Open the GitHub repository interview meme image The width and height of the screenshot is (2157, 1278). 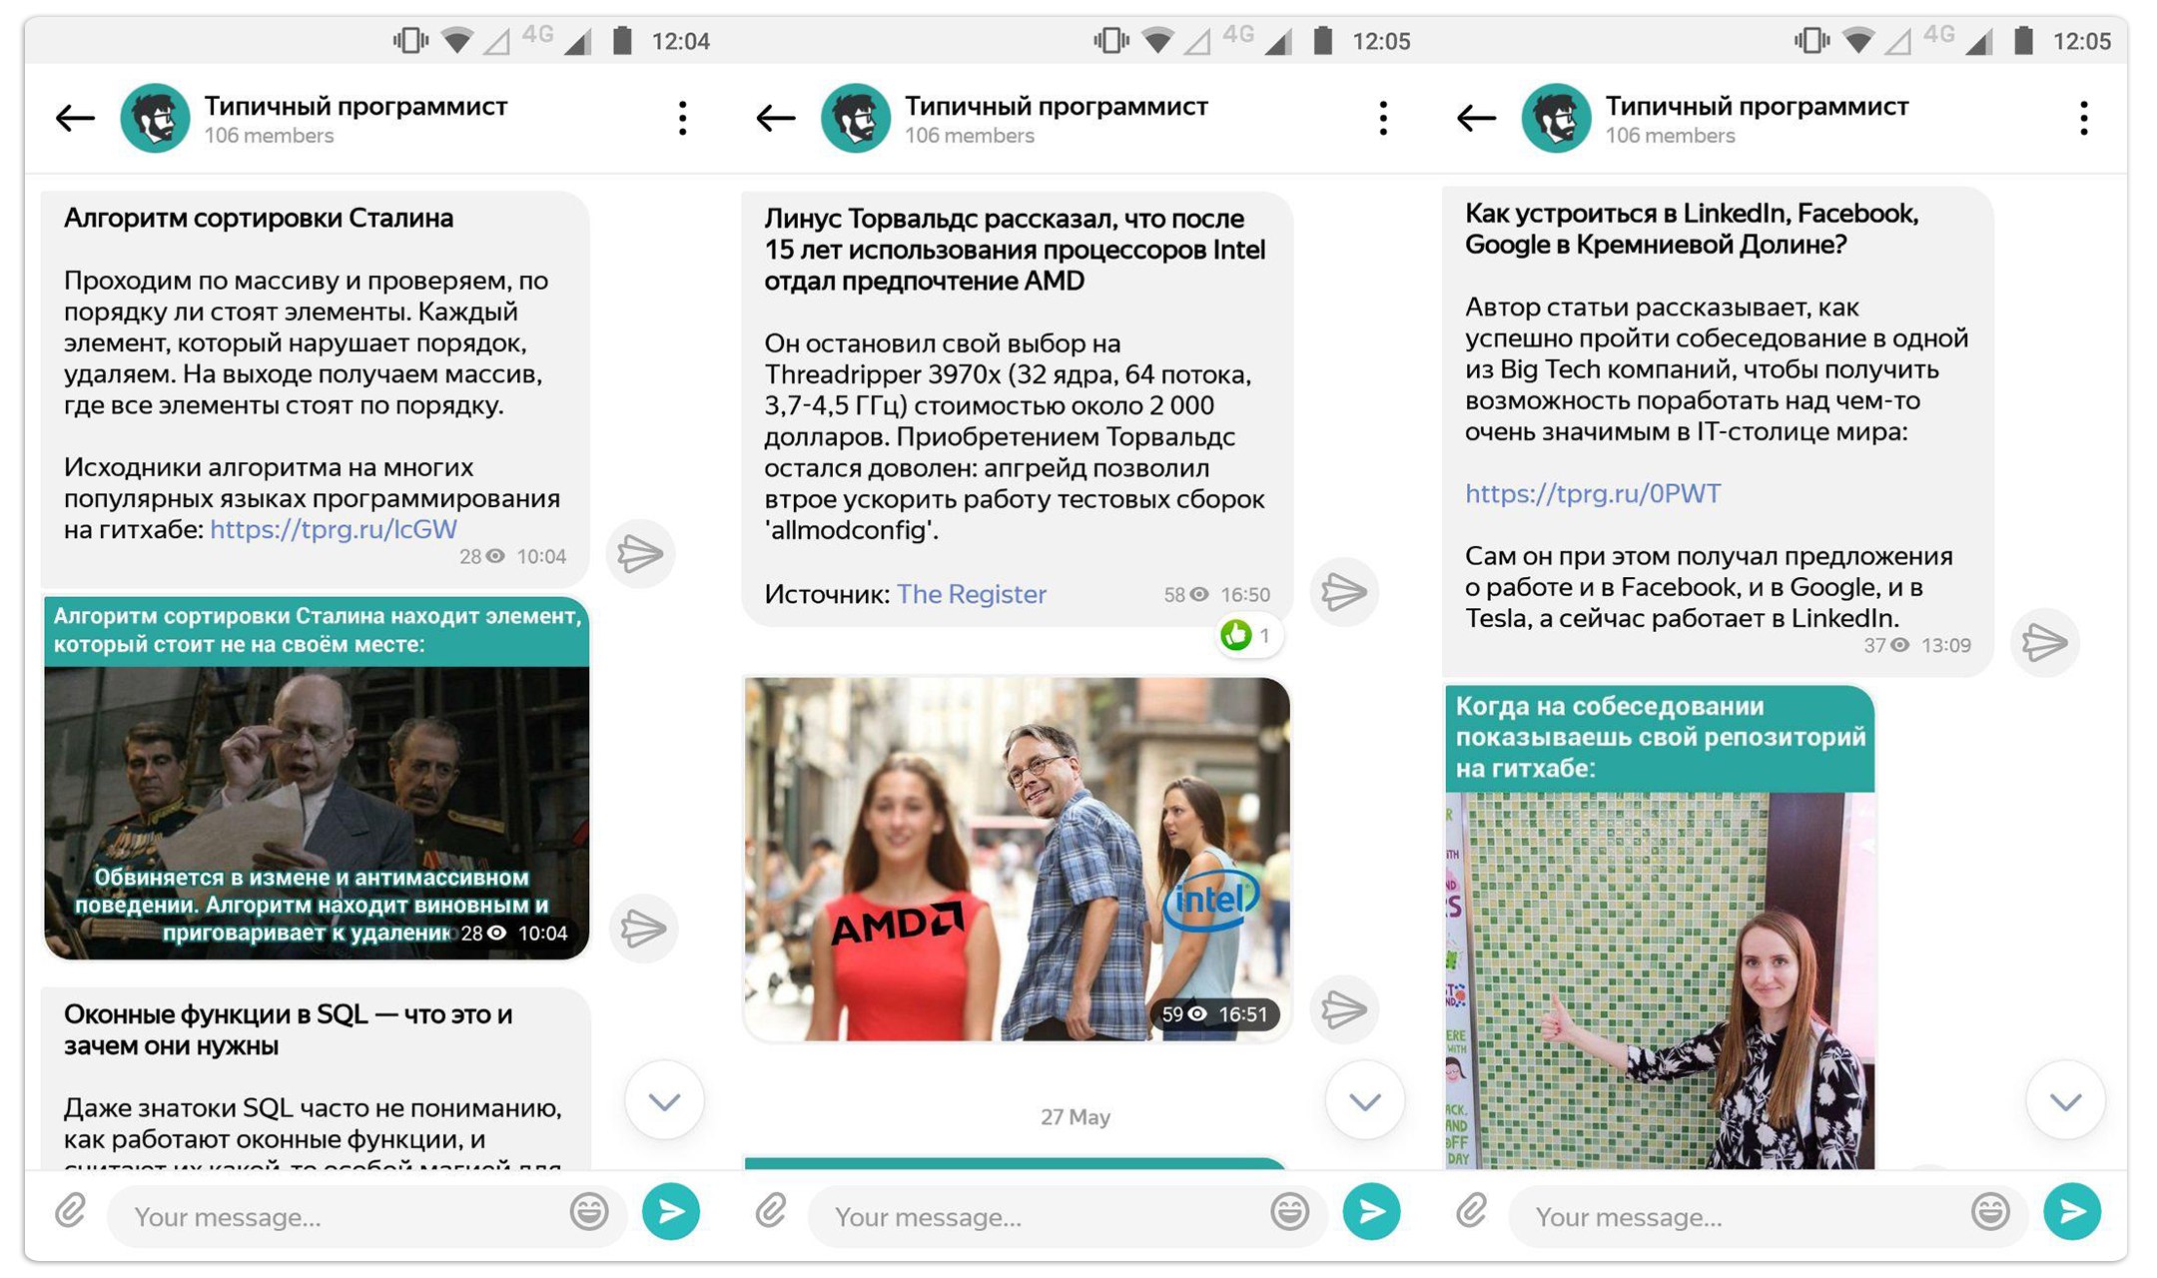pos(1660,928)
